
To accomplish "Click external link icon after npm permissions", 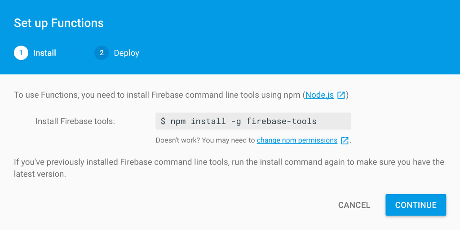I will point(345,140).
